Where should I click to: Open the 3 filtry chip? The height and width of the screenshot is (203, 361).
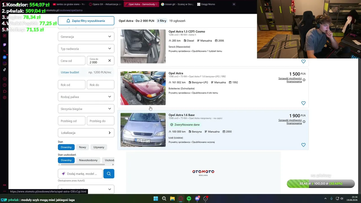coord(162,21)
